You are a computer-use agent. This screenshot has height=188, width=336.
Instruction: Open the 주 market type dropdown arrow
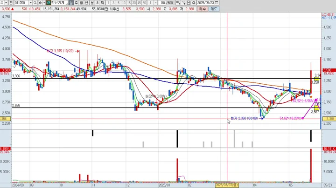point(6,3)
